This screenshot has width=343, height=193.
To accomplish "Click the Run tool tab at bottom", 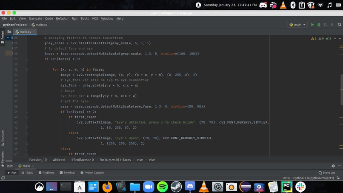I will click(12, 173).
